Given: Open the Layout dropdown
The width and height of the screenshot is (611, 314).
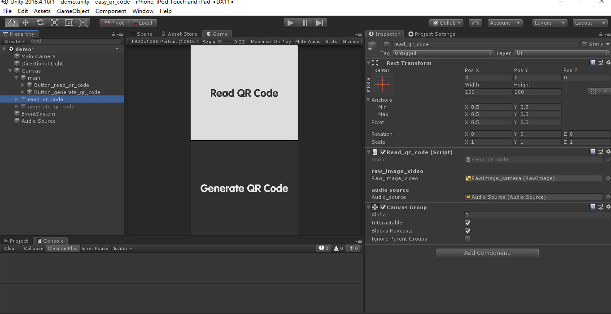Looking at the screenshot, I should tap(589, 22).
